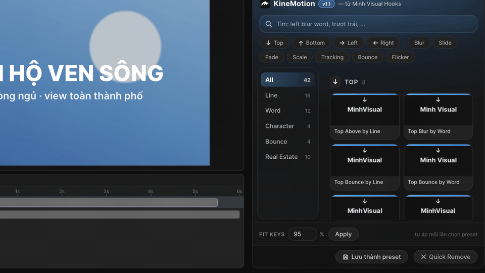Click the Apply button
Image resolution: width=485 pixels, height=273 pixels.
tap(344, 234)
